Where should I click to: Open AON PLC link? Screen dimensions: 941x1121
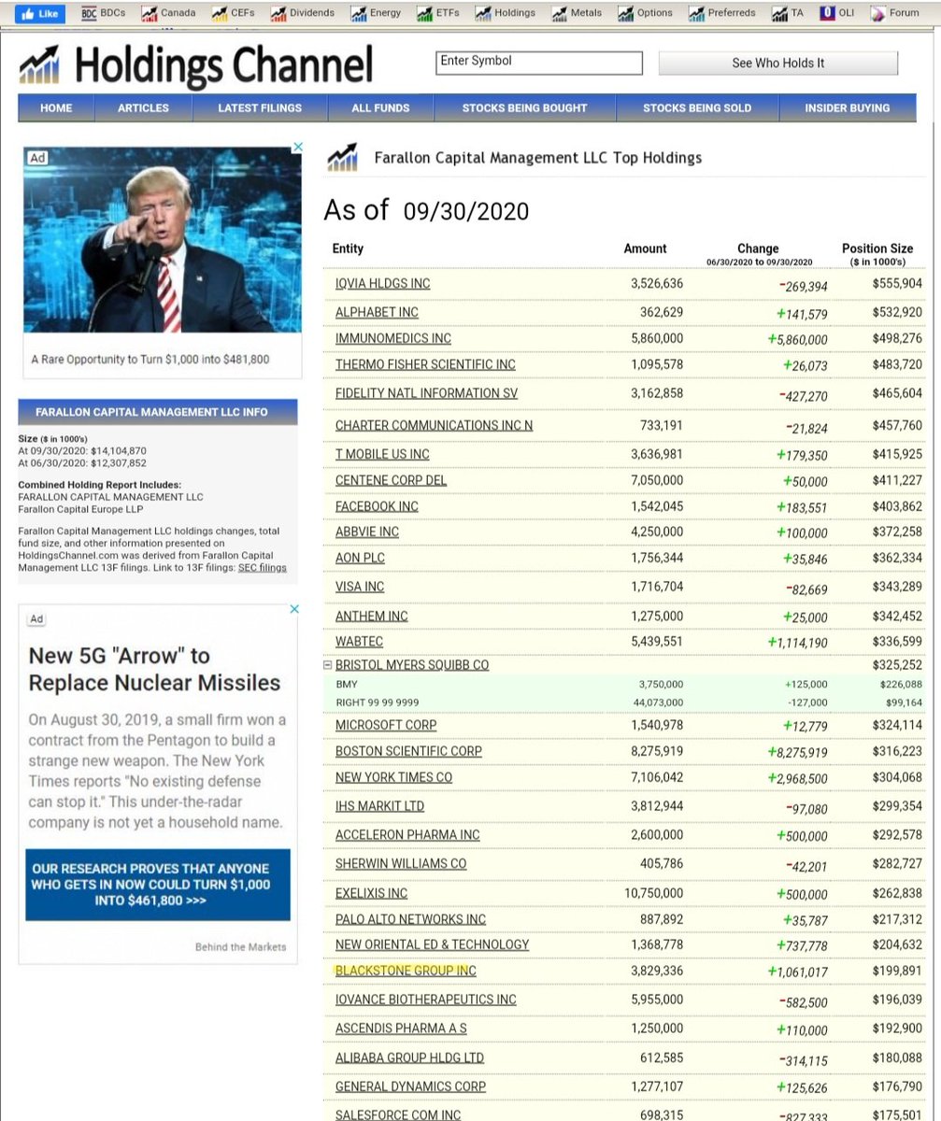point(360,558)
